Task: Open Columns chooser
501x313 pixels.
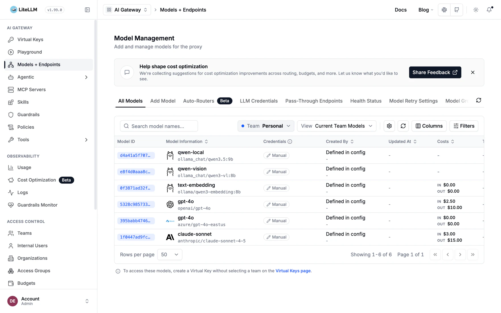Action: click(x=429, y=126)
